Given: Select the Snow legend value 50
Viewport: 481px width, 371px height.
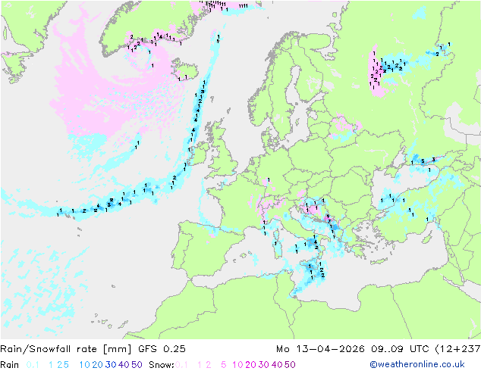Looking at the screenshot, I should (x=290, y=365).
